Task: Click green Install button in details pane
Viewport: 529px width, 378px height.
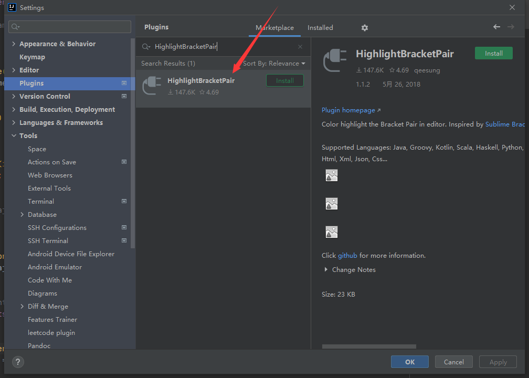Action: tap(493, 54)
